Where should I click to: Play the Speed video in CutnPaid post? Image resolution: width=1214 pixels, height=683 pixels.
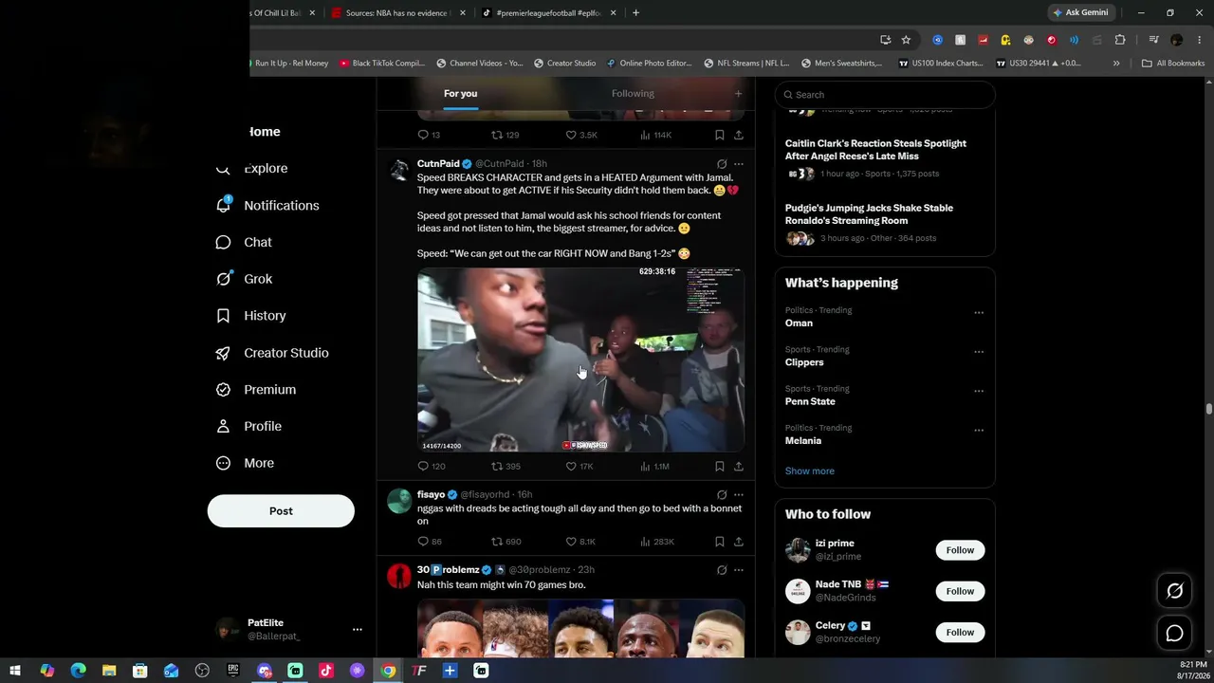coord(580,360)
